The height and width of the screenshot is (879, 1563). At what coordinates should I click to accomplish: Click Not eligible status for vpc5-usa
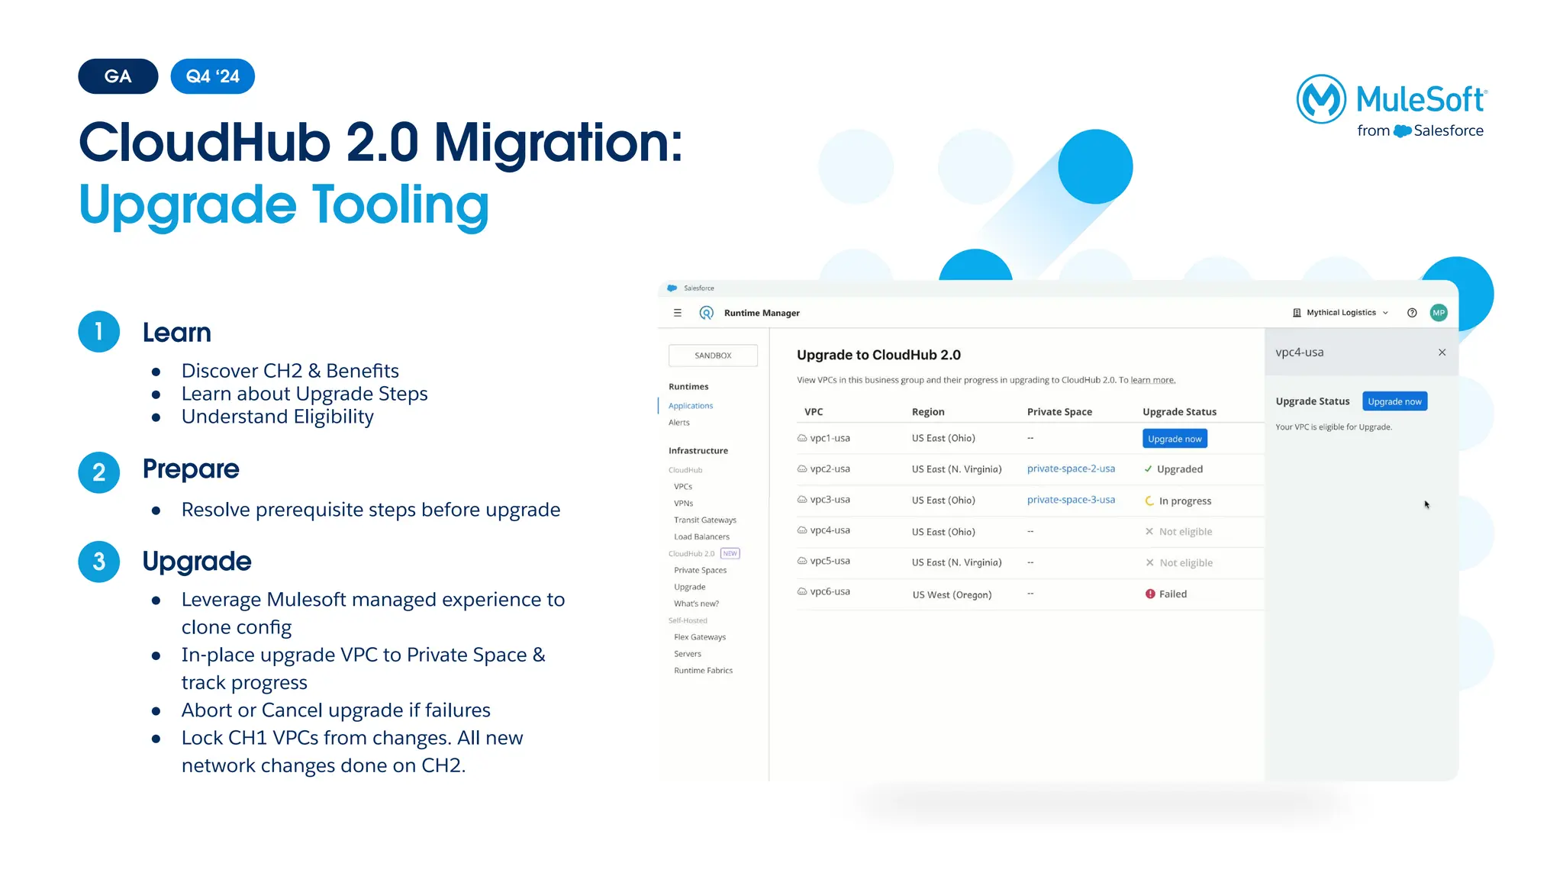click(1178, 563)
